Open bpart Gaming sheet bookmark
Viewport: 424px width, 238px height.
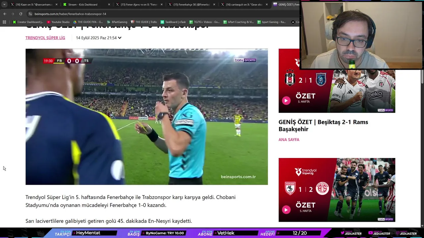coord(271,22)
